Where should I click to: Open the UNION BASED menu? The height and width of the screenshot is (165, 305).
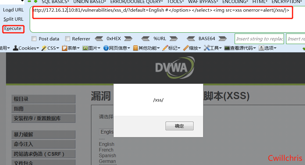[90, 1]
